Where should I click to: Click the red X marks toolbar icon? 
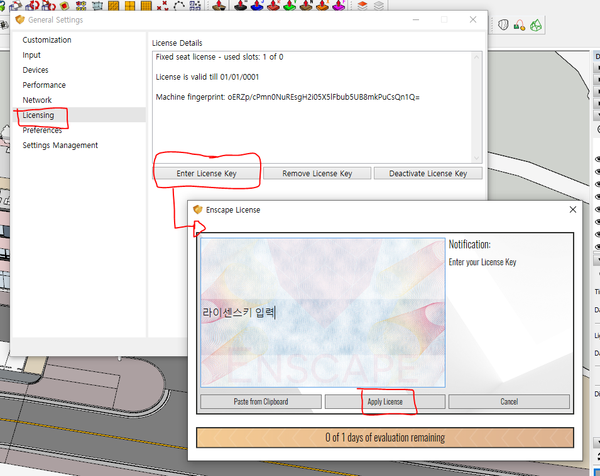163,6
